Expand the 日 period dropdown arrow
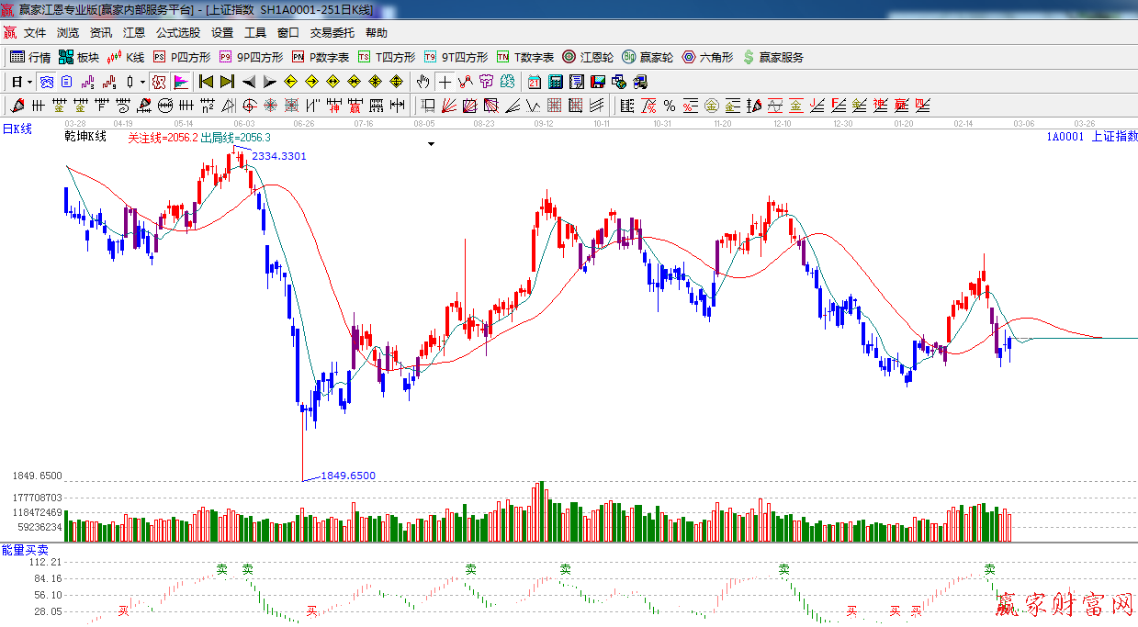Image resolution: width=1138 pixels, height=627 pixels. pos(29,82)
